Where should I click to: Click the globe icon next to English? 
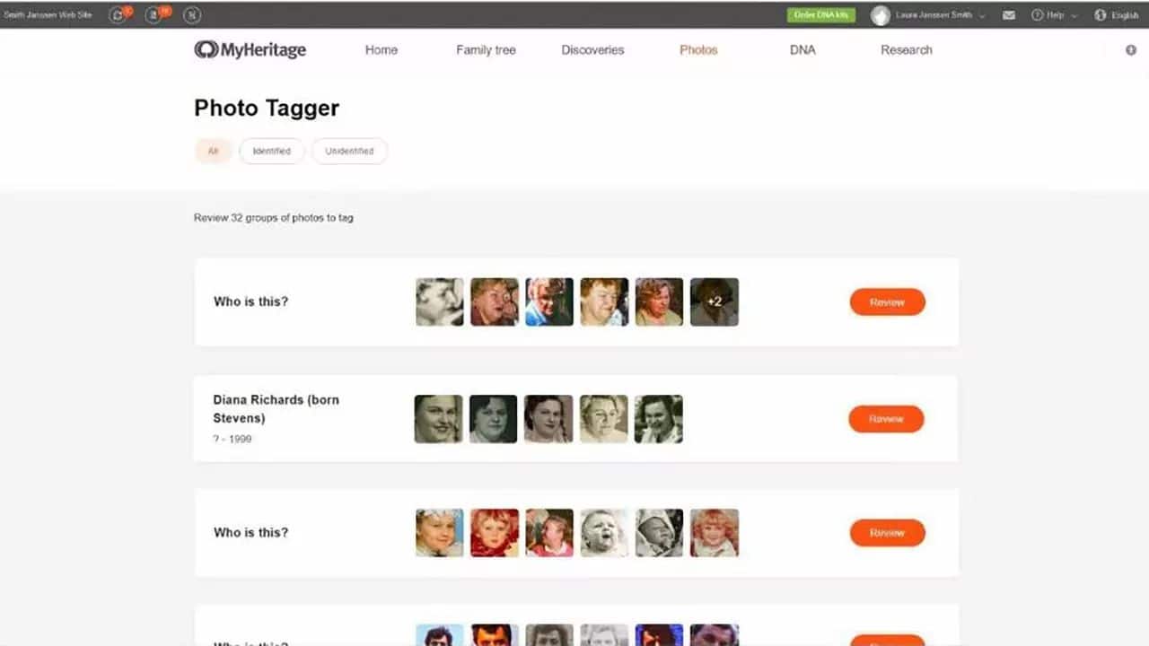tap(1100, 15)
